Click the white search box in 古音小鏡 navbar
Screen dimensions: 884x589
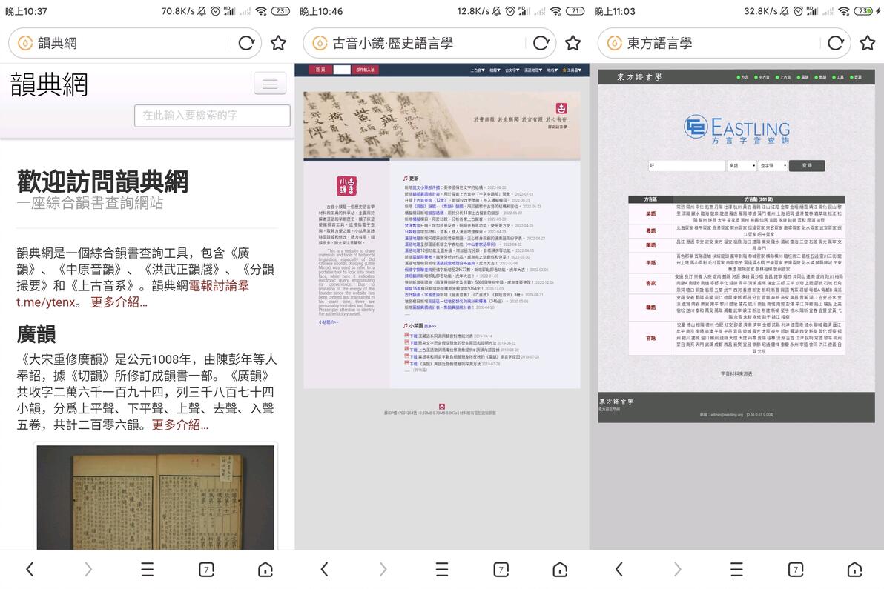(342, 70)
